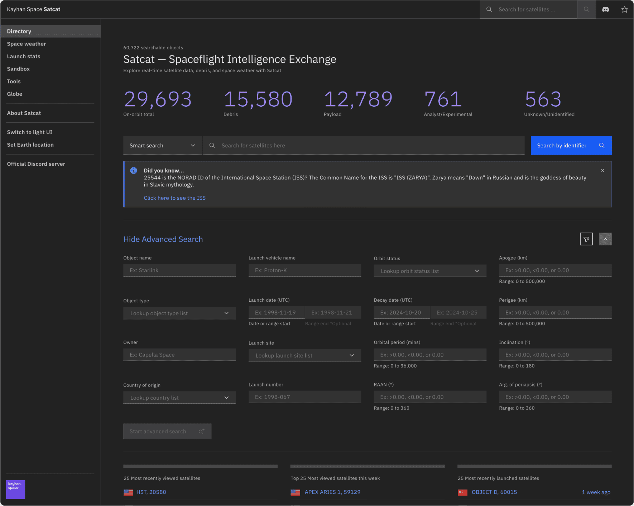Click the Launch number input field
Screen dimensions: 634x506
click(304, 396)
